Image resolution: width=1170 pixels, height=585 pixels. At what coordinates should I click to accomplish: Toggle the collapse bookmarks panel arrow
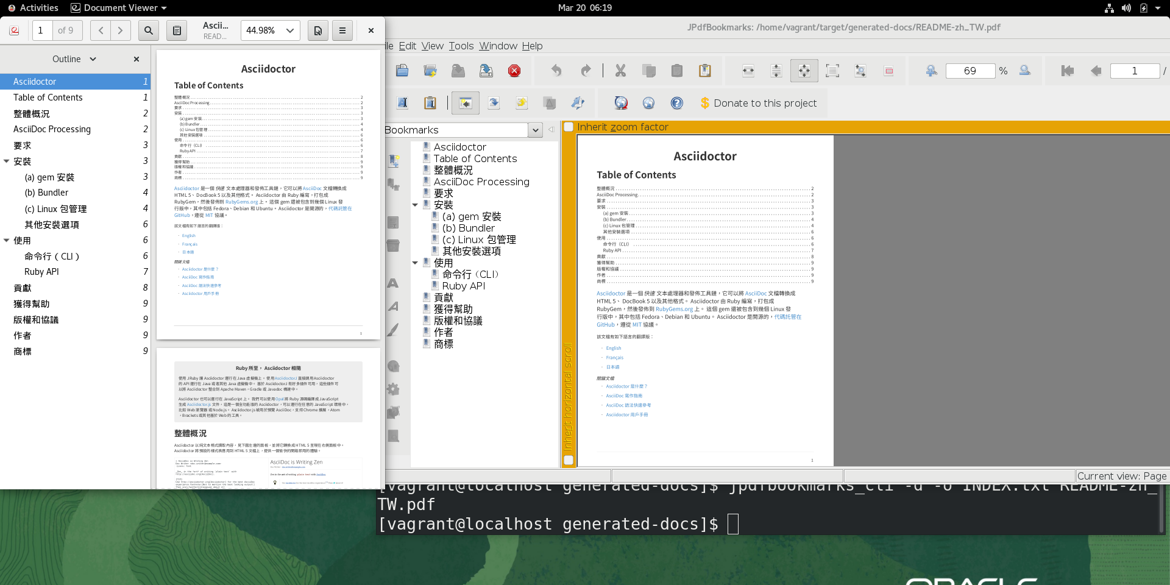[x=551, y=130]
